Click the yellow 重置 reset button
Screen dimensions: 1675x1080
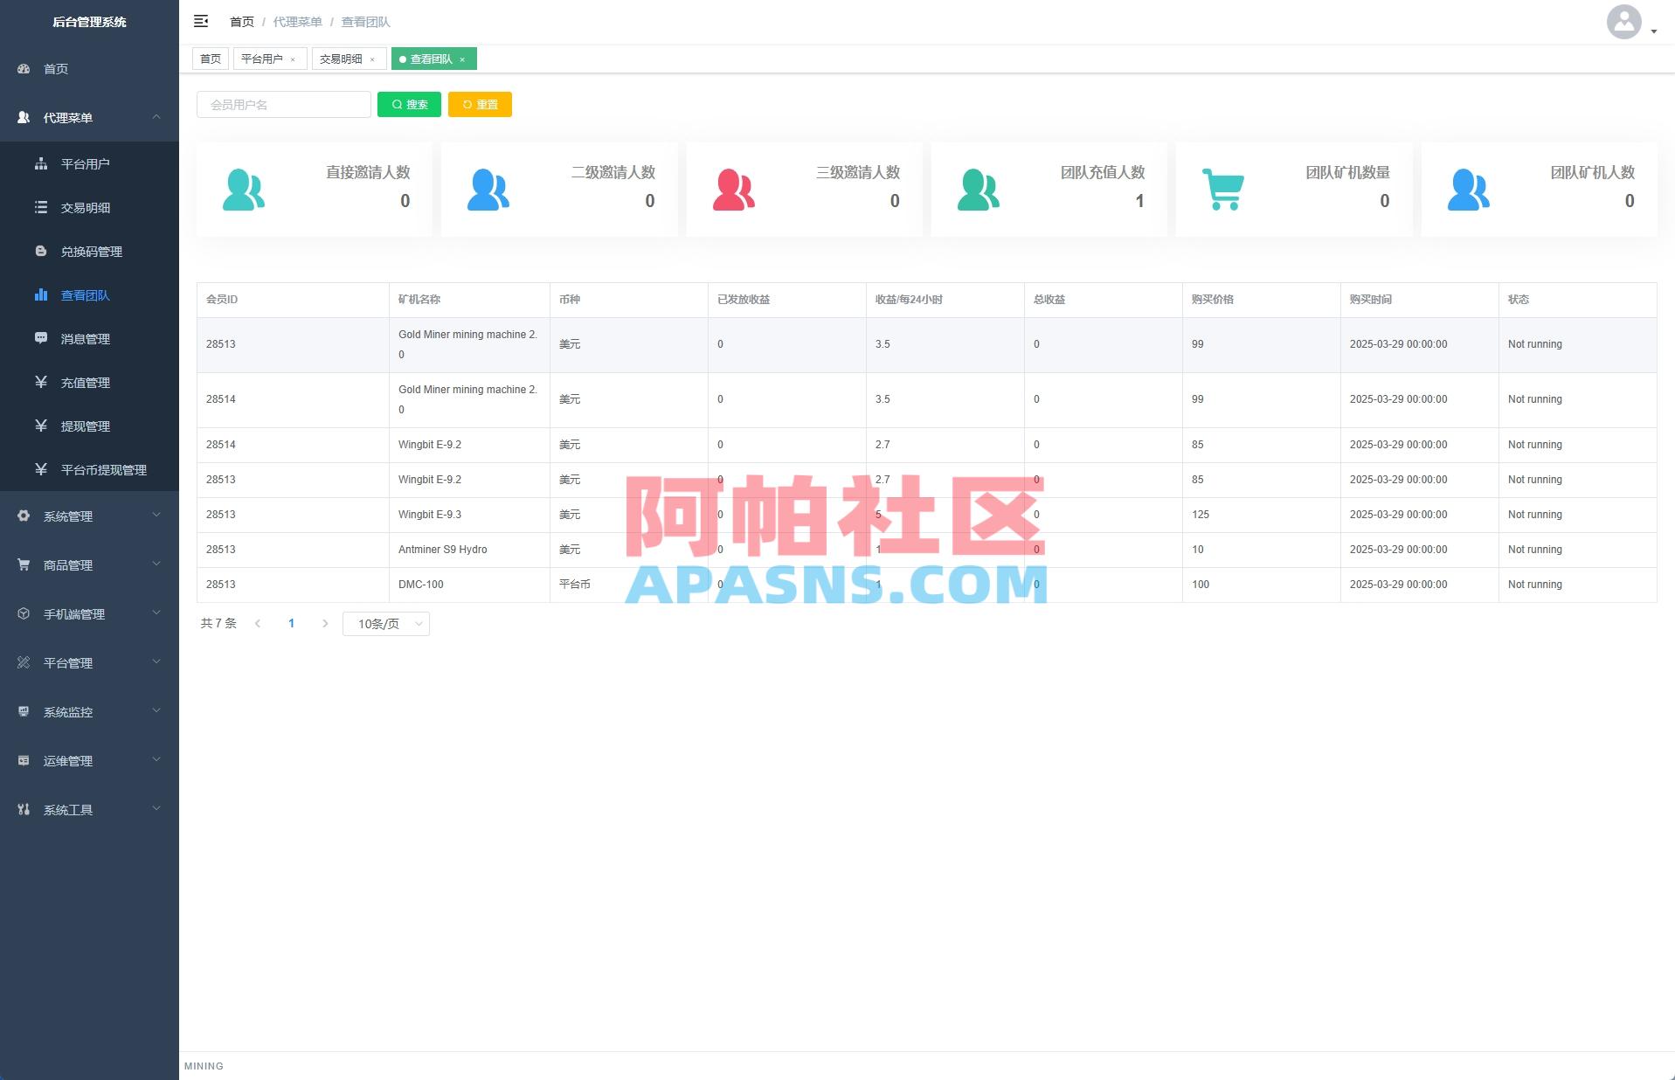[x=480, y=104]
